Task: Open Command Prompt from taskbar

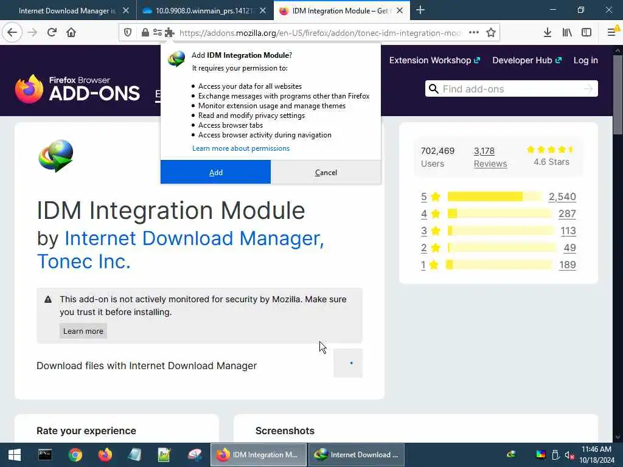Action: click(45, 455)
